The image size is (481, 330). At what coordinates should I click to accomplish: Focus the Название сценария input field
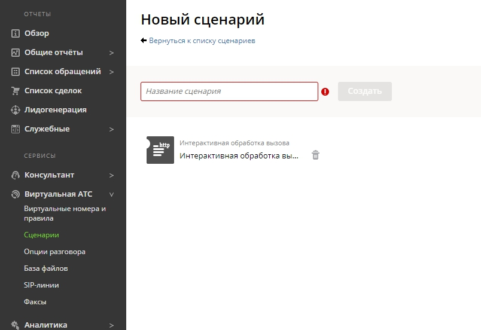[230, 91]
